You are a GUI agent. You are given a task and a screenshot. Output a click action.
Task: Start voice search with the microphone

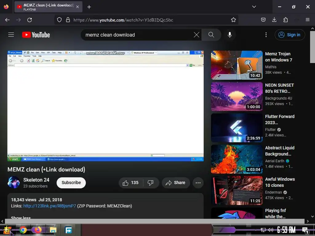click(x=229, y=35)
